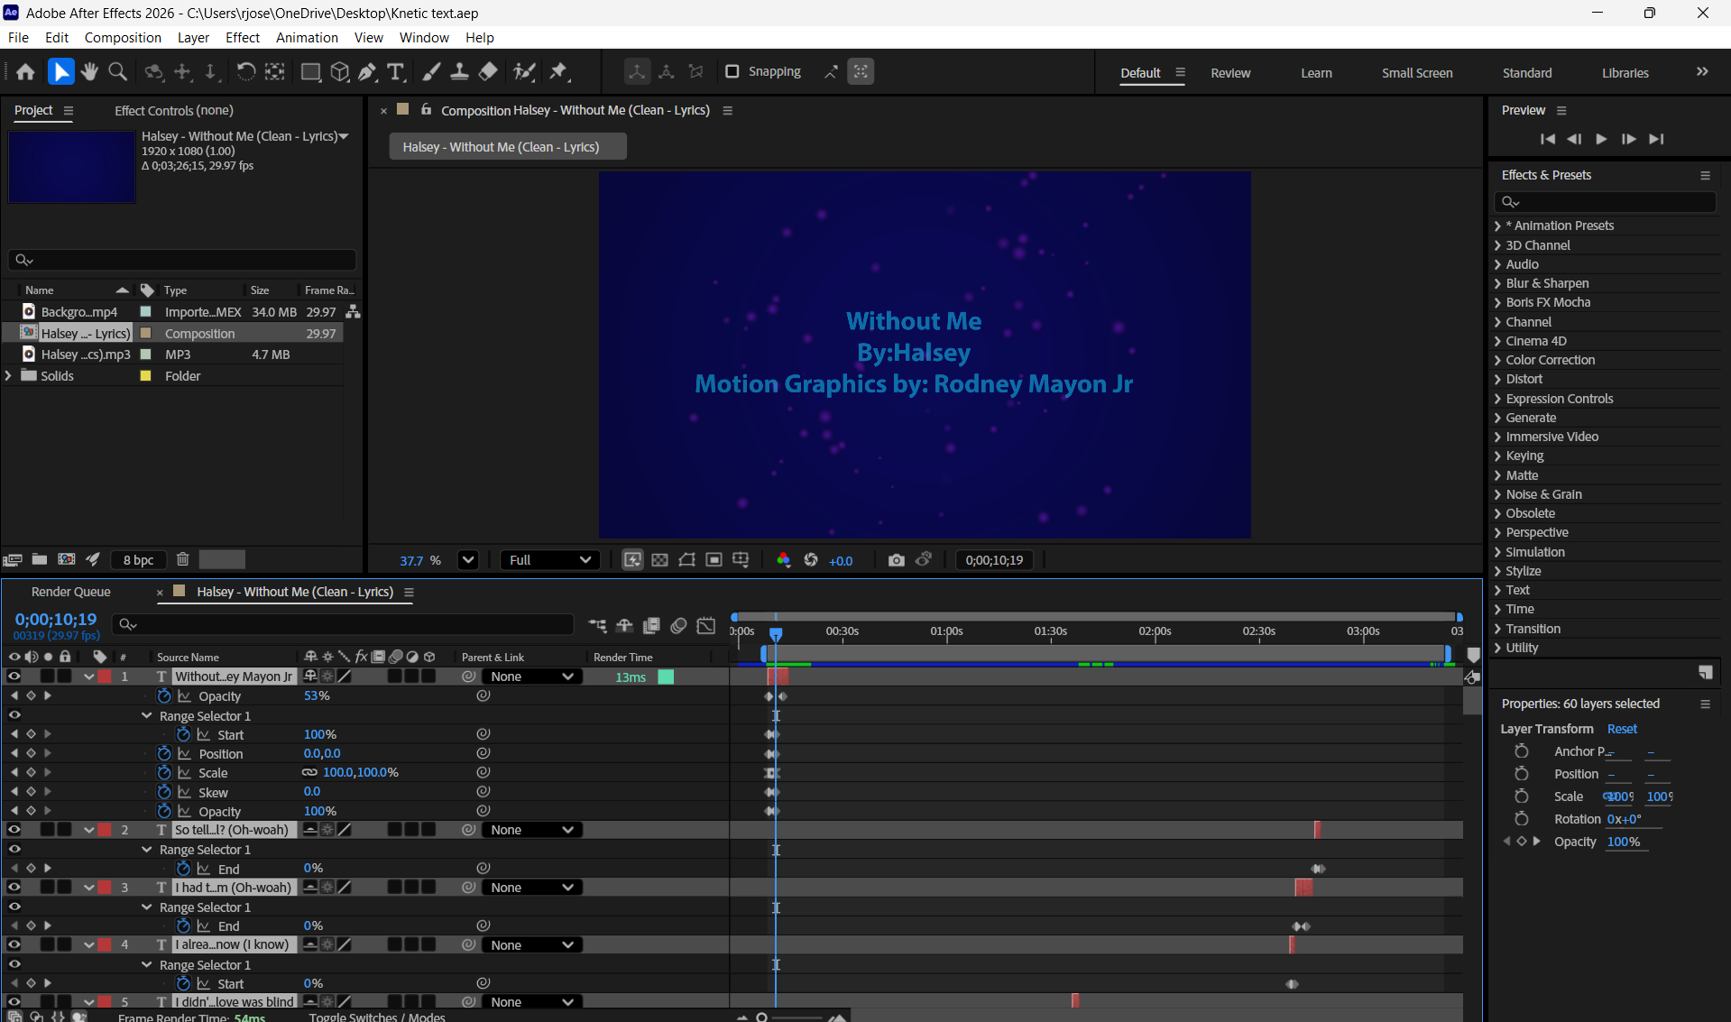This screenshot has height=1022, width=1731.
Task: Click the Graph Editor icon in timeline
Action: click(x=706, y=625)
